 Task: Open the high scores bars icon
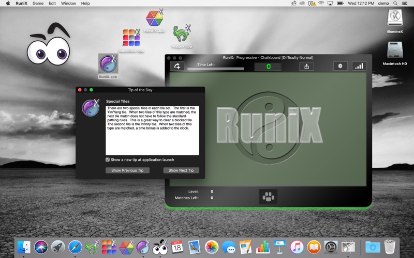359,66
